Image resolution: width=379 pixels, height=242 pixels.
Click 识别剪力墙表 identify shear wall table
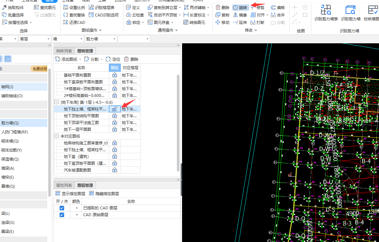[x=326, y=14]
